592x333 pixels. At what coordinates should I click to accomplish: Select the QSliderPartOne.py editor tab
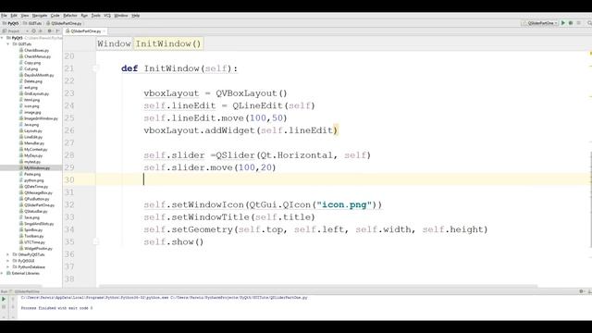pos(86,31)
